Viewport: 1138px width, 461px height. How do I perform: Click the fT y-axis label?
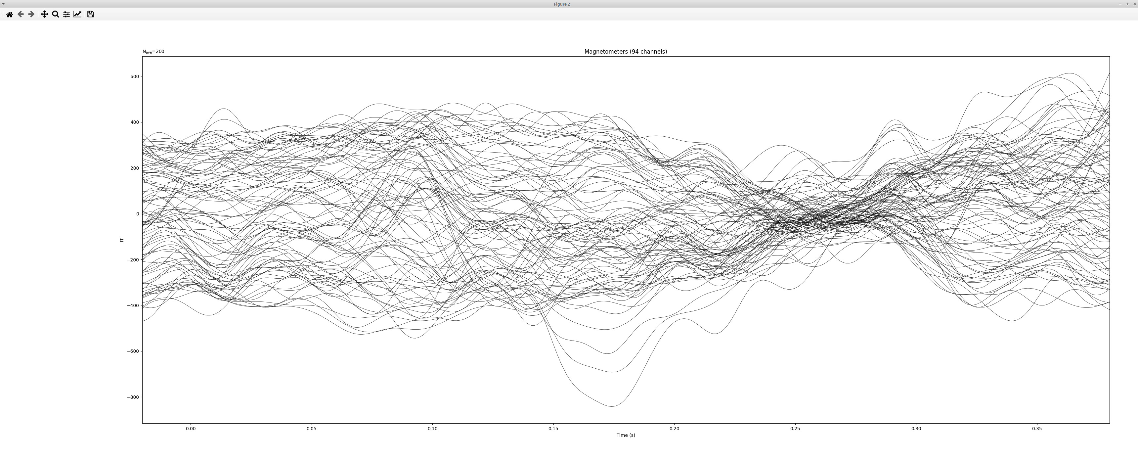pyautogui.click(x=121, y=240)
